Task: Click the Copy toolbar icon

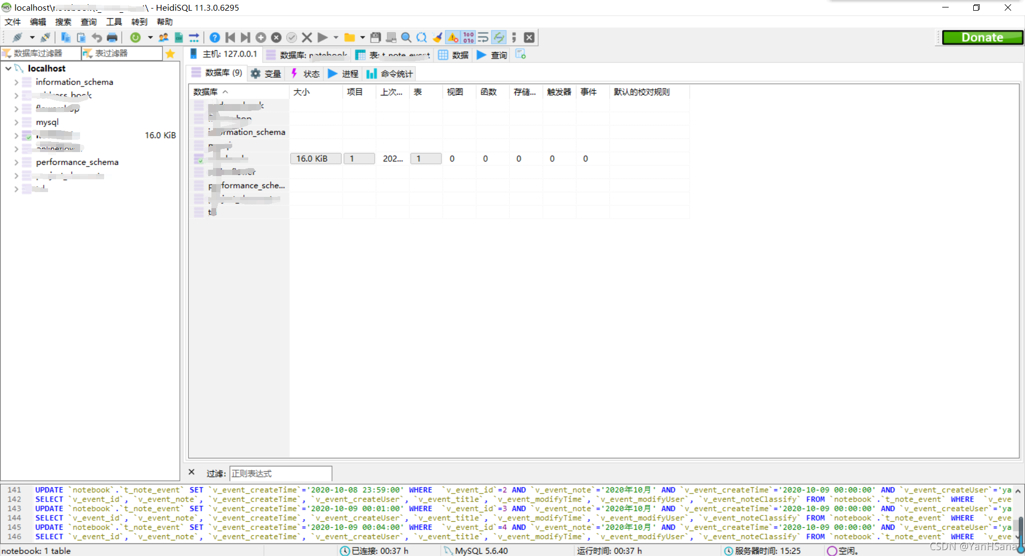Action: click(66, 37)
